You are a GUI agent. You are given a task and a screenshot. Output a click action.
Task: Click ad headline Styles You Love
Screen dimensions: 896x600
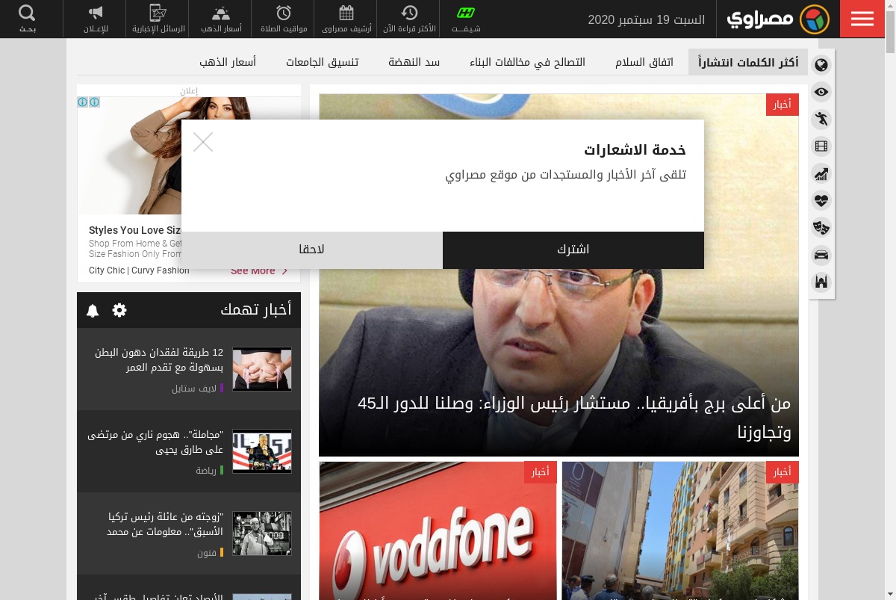(135, 230)
